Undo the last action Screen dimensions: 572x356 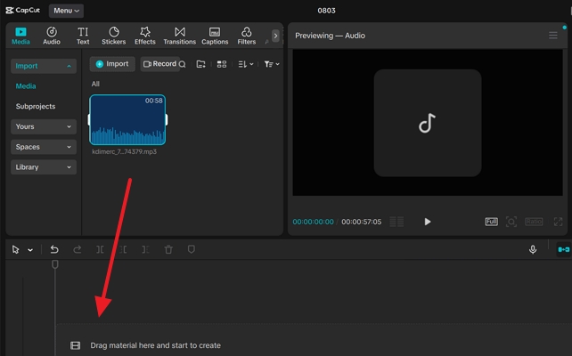point(54,249)
